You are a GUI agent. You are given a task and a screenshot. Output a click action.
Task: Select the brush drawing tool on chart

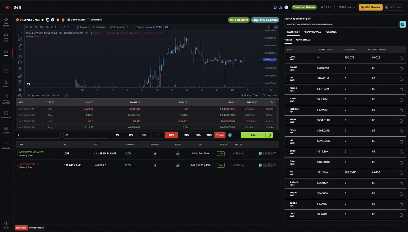point(20,45)
